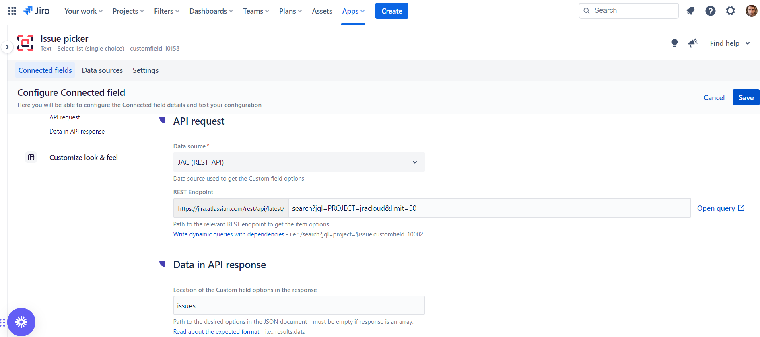Viewport: 760px width, 337px height.
Task: Open the app switcher grid icon
Action: tap(12, 11)
